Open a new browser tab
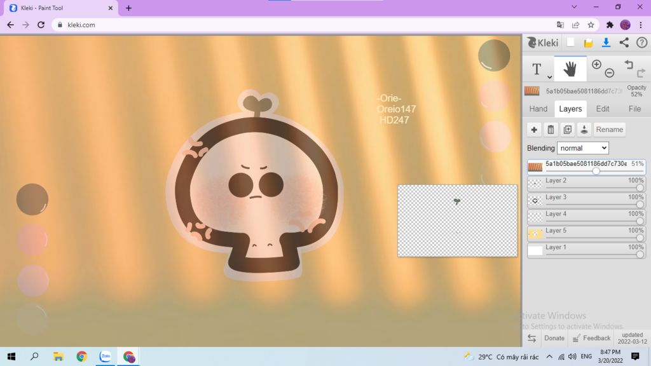The image size is (651, 366). tap(128, 8)
